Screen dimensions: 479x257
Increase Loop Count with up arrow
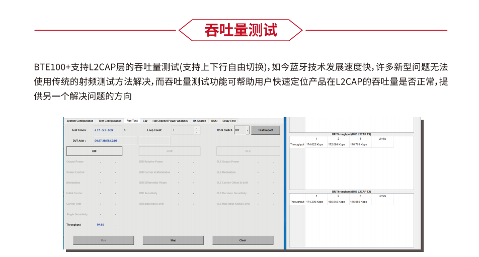click(197, 128)
